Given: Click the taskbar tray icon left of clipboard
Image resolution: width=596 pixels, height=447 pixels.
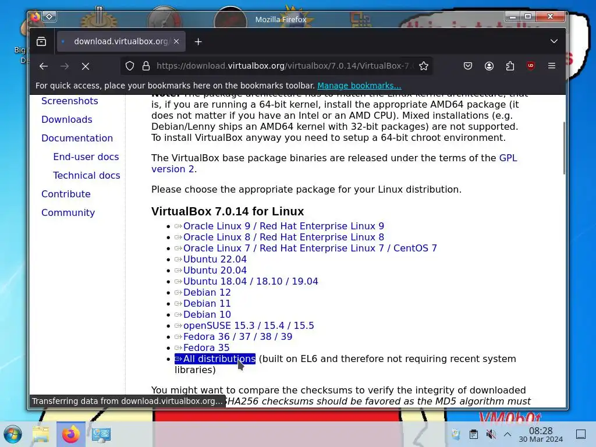Looking at the screenshot, I should [456, 434].
